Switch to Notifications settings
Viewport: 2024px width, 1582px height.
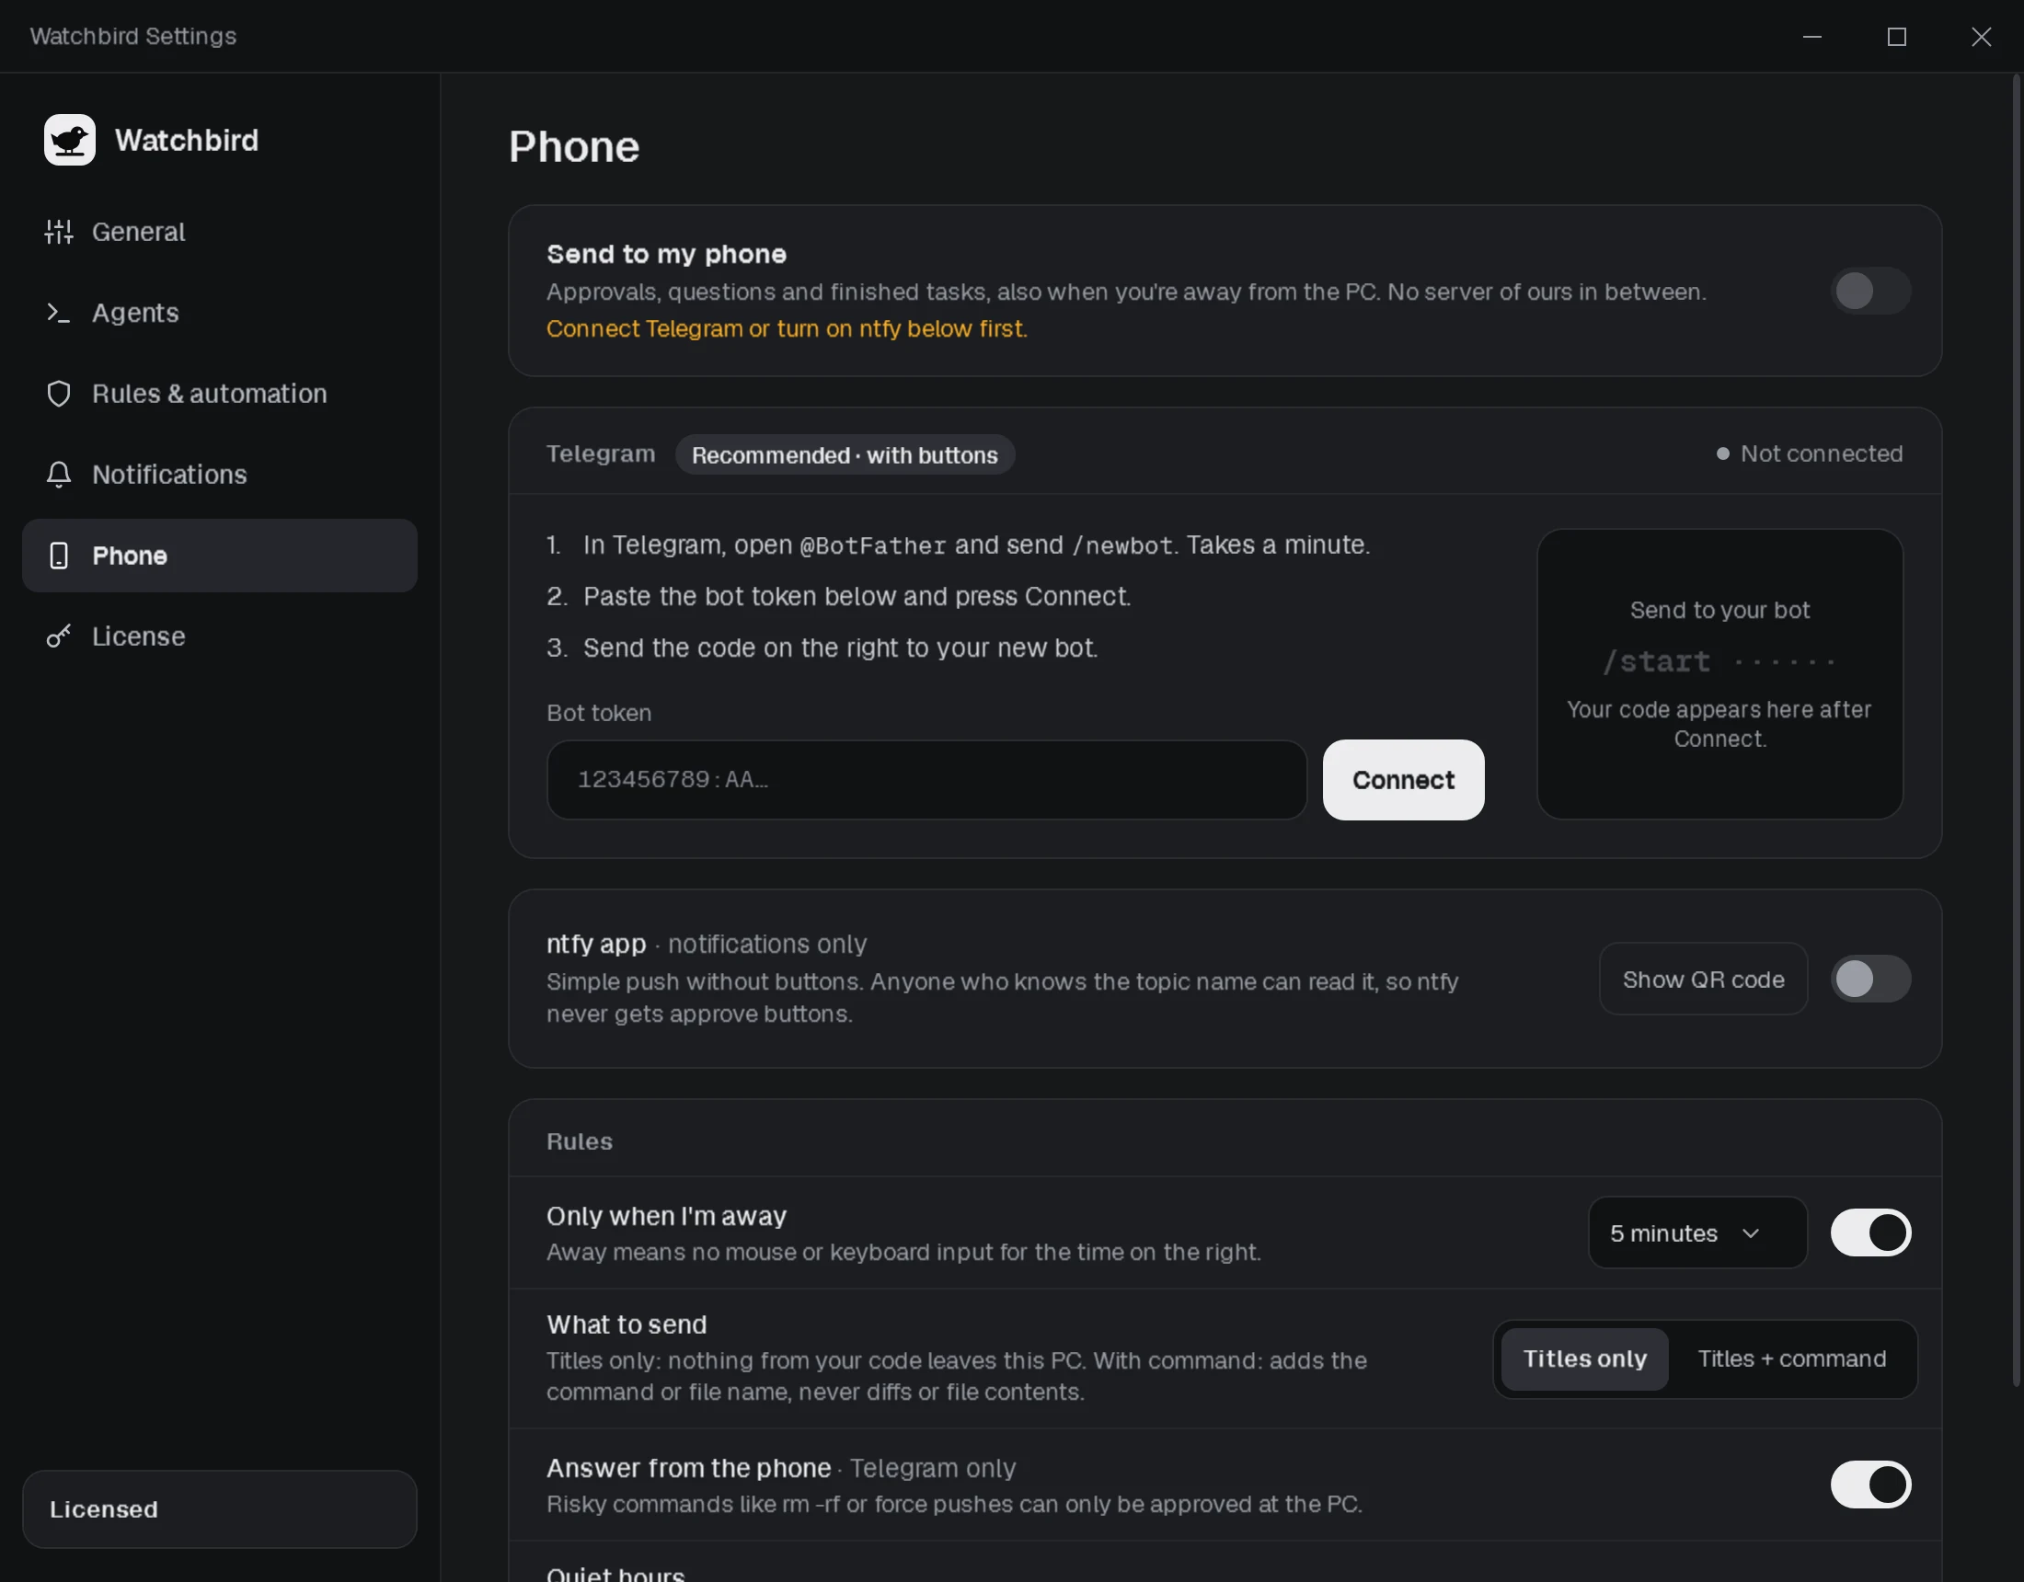(x=220, y=475)
